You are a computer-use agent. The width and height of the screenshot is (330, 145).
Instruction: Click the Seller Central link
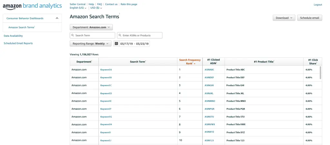tap(77, 4)
